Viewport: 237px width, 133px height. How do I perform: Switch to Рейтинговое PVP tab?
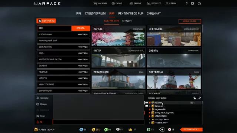[131, 13]
